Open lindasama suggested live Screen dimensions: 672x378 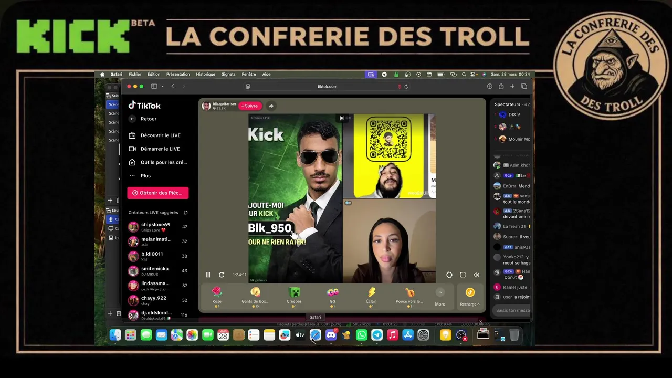[158, 286]
